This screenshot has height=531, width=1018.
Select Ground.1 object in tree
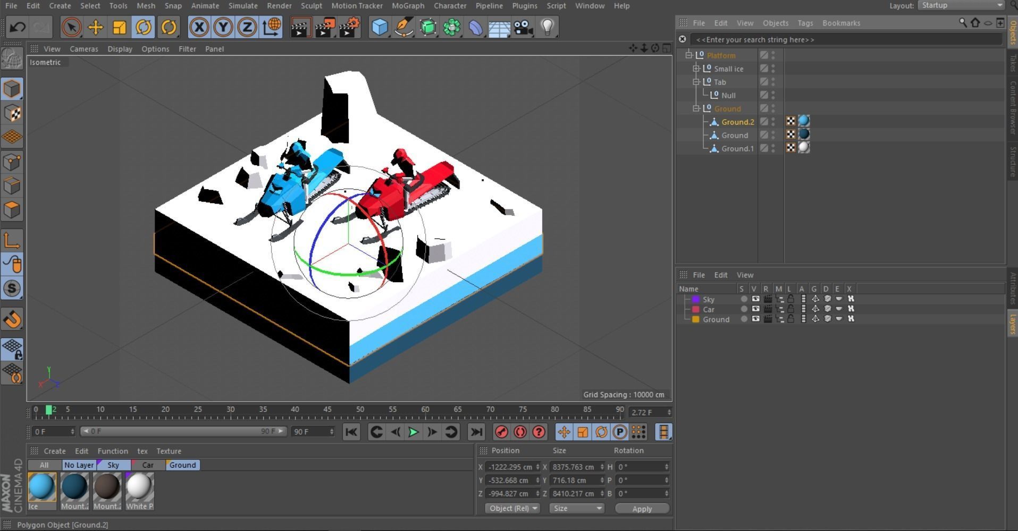737,149
